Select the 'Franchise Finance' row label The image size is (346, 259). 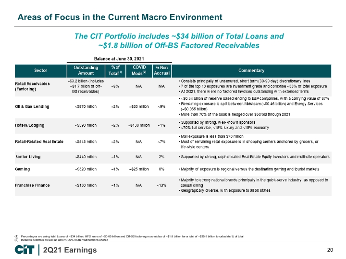pyautogui.click(x=32, y=185)
